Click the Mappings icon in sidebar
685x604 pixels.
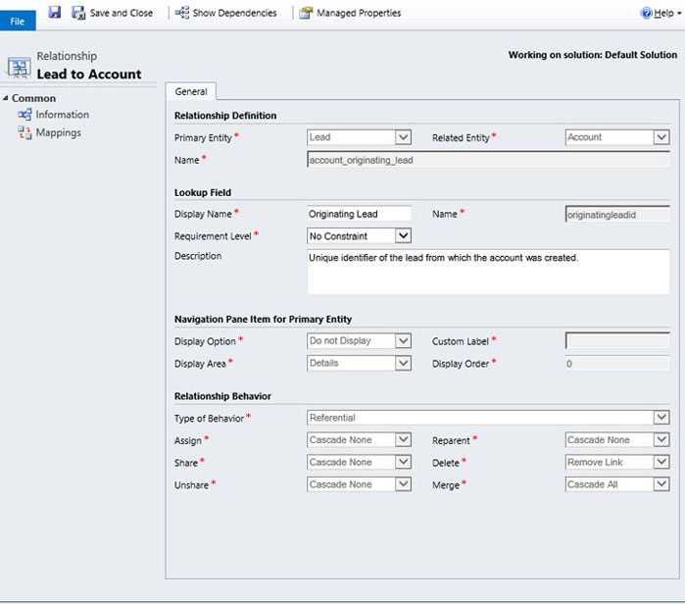[x=24, y=133]
